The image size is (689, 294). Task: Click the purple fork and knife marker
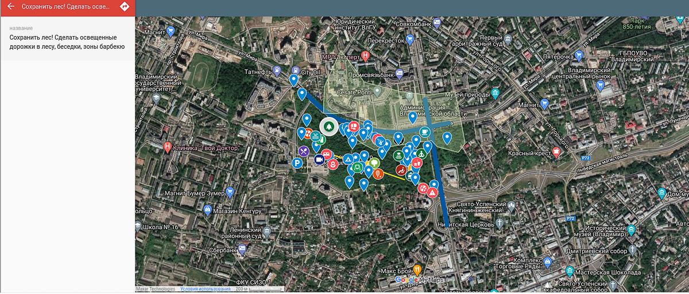(x=304, y=151)
